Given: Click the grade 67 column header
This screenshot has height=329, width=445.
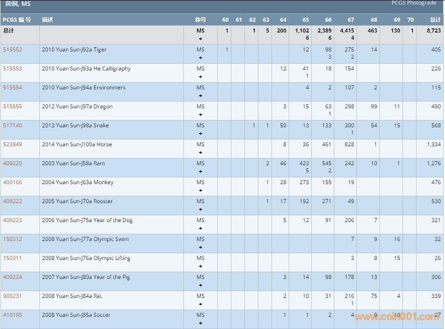Looking at the screenshot, I should click(x=351, y=20).
